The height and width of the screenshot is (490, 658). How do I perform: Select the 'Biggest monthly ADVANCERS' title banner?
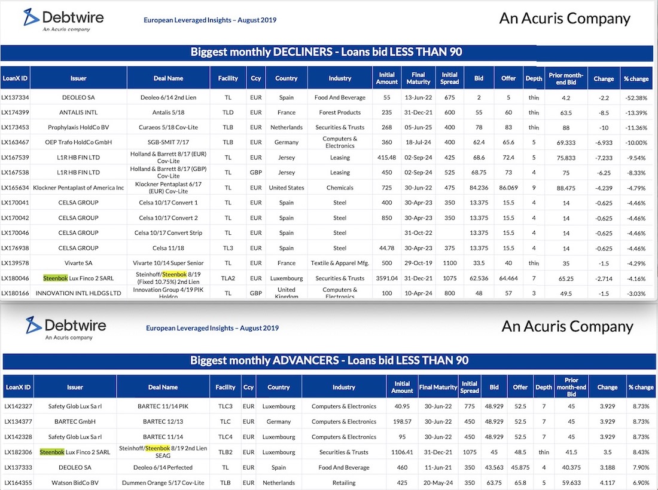click(x=330, y=360)
